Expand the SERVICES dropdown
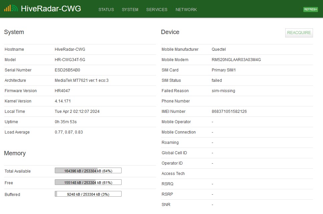 [157, 10]
